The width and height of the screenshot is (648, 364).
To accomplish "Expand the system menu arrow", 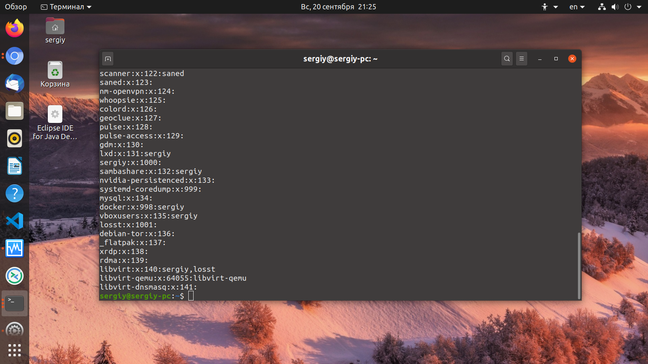I will pos(639,7).
